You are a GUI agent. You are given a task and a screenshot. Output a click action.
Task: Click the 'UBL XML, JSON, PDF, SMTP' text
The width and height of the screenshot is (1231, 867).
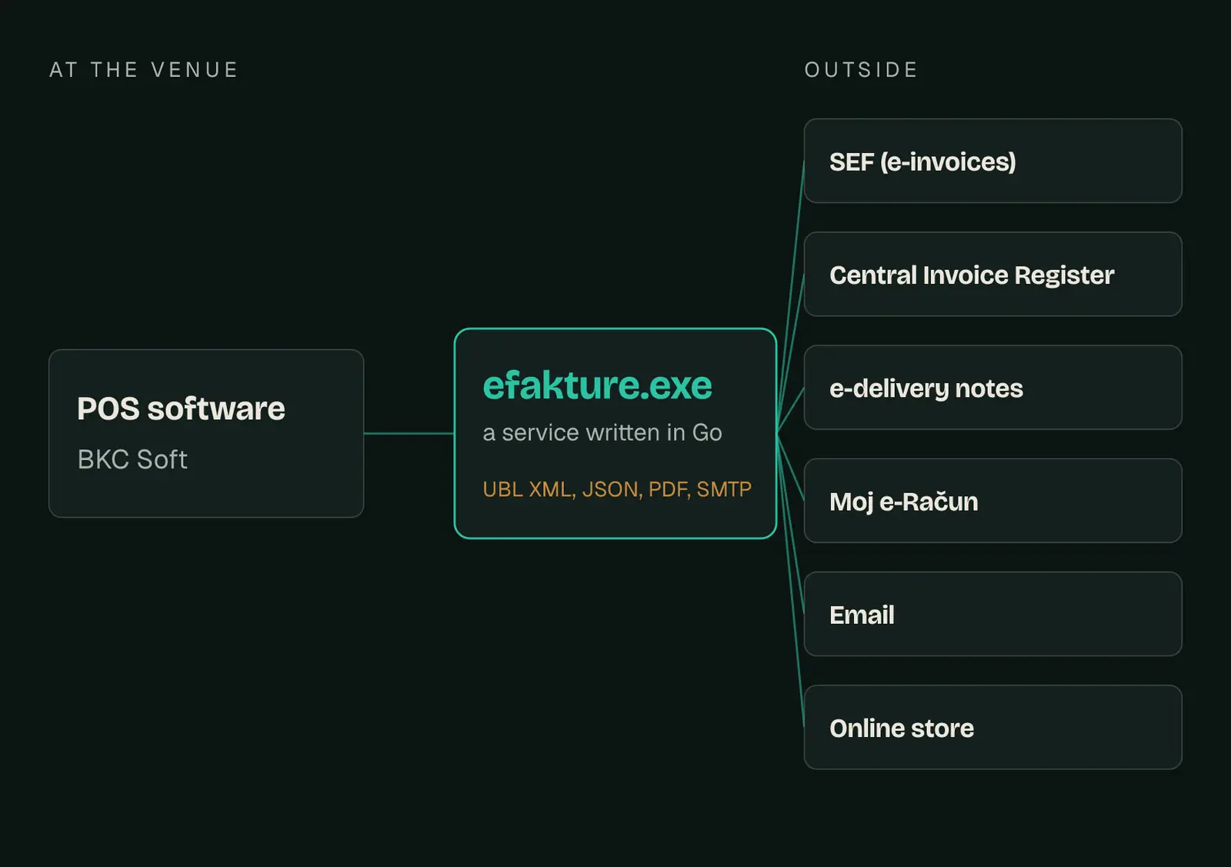click(x=617, y=489)
